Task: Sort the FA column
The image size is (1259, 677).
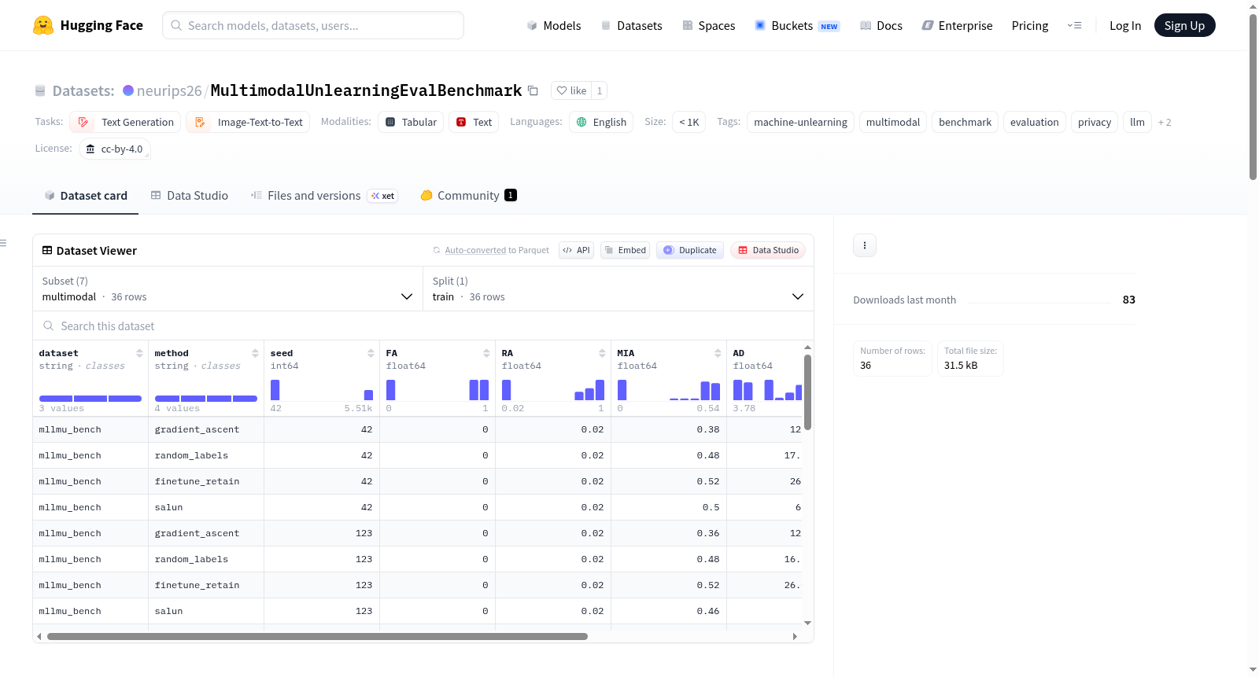Action: pyautogui.click(x=486, y=353)
